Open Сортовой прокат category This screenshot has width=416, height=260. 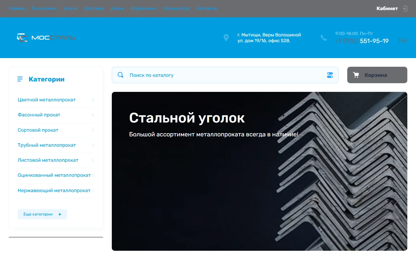pos(38,130)
